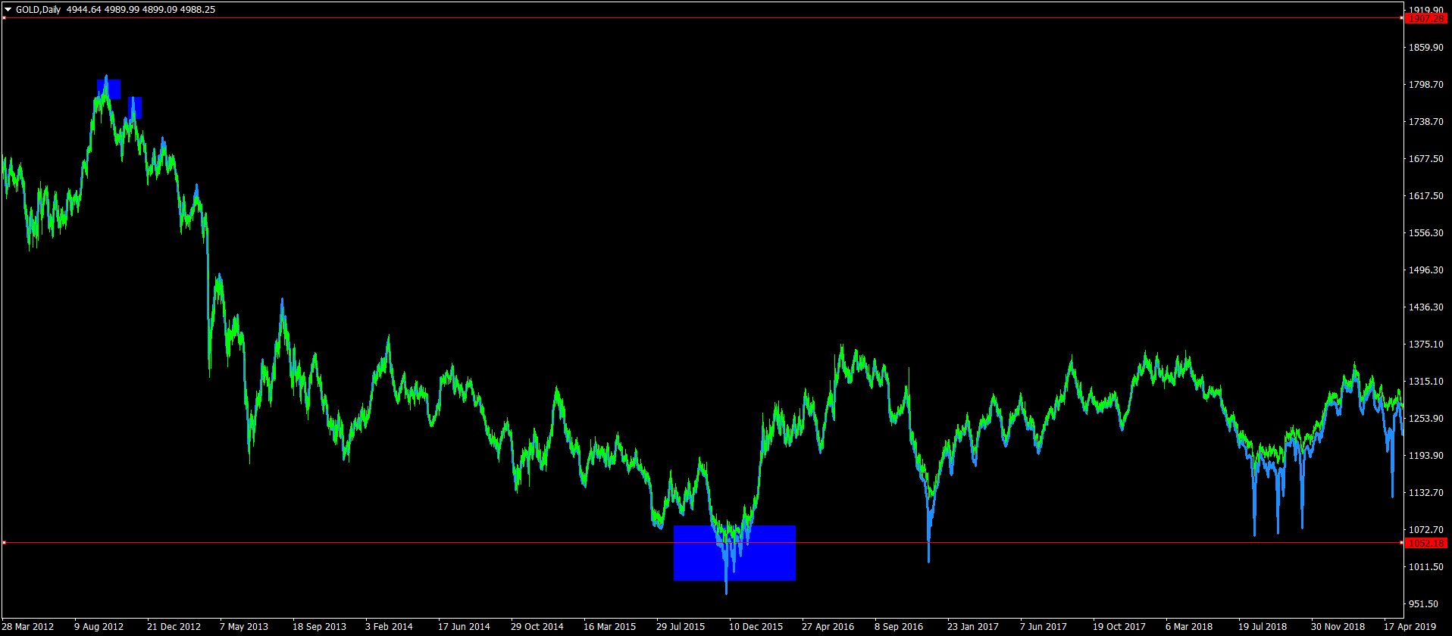Click the 1798.70 price axis label

click(x=1425, y=84)
